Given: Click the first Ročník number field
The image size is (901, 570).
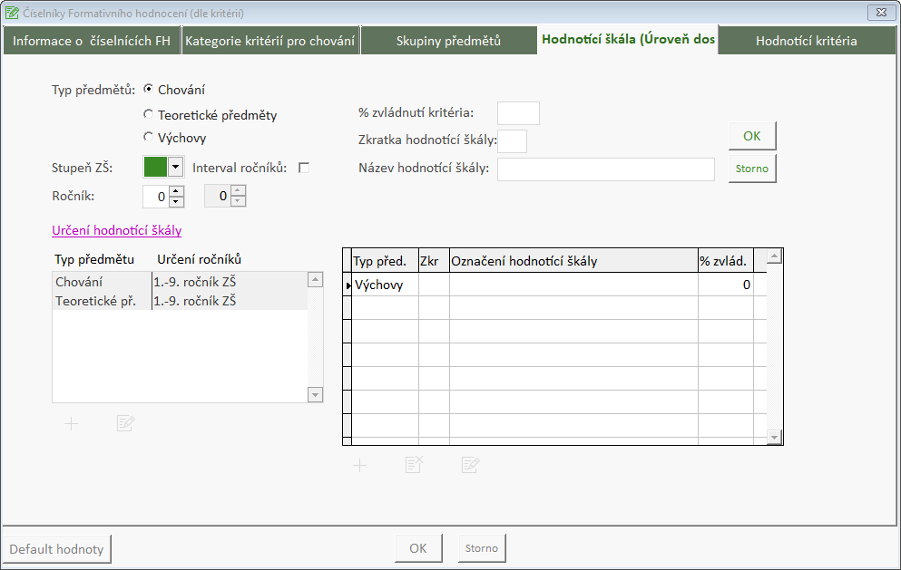Looking at the screenshot, I should click(x=156, y=197).
